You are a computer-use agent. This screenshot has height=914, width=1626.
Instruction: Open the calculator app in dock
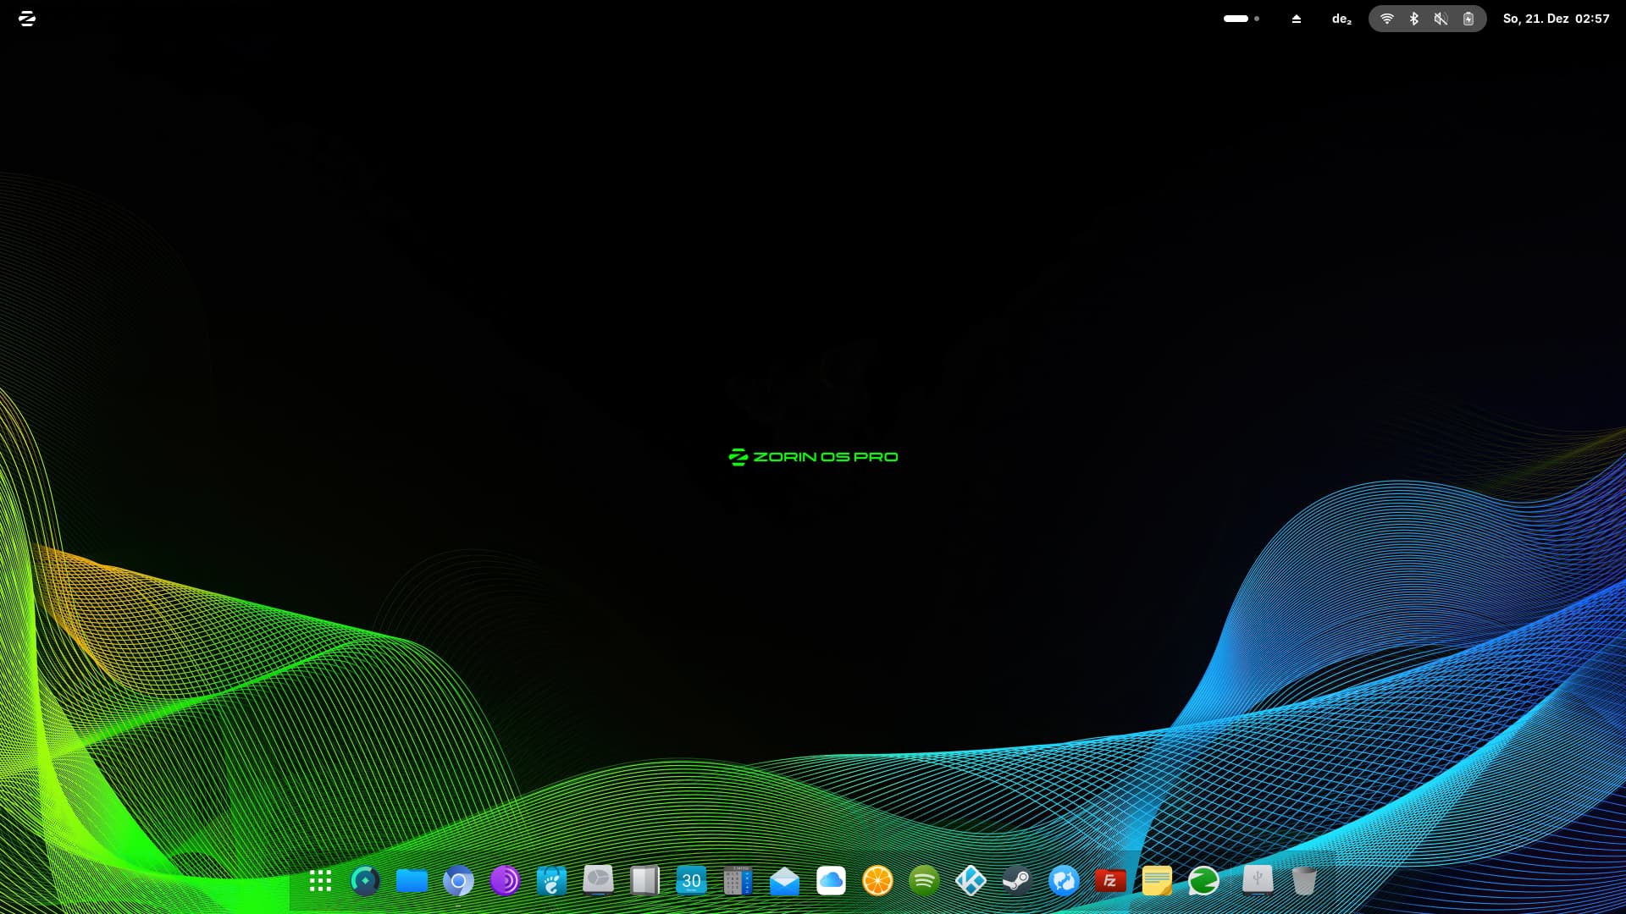coord(738,881)
